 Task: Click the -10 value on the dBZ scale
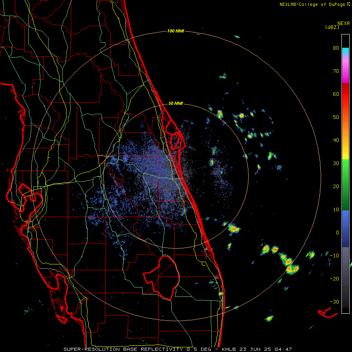(334, 256)
